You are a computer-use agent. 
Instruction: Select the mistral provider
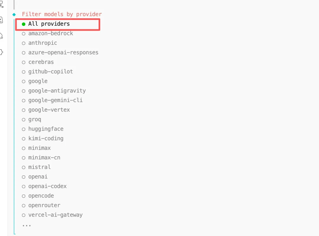click(39, 167)
